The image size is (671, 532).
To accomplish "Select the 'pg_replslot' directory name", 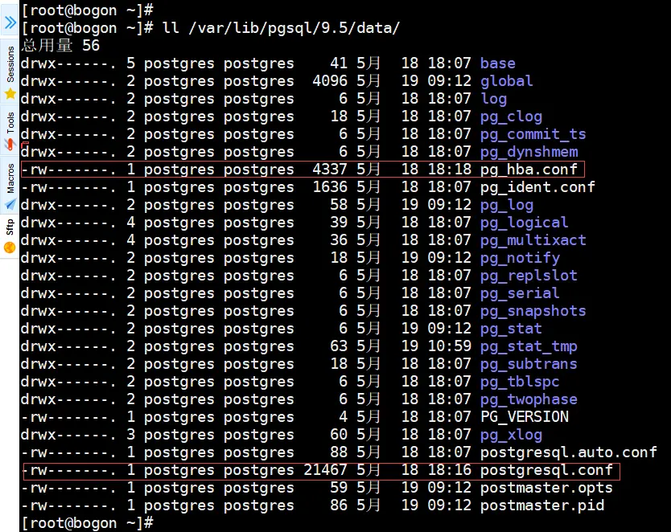I will coord(529,276).
